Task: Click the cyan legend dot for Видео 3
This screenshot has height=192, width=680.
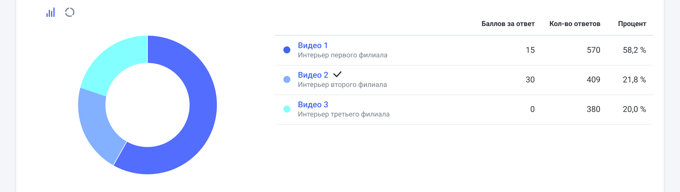Action: 287,109
